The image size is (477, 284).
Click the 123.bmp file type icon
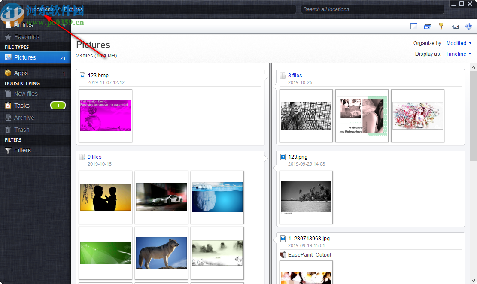82,76
